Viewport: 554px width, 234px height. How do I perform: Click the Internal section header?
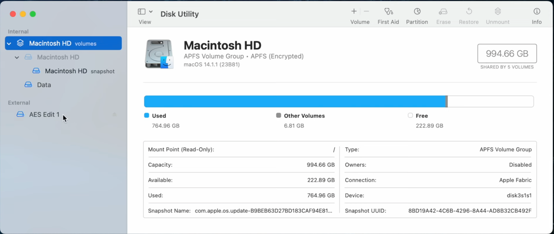tap(18, 32)
